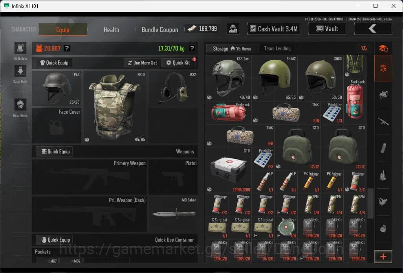Open Gear Skins icon
This screenshot has width=403, height=273.
point(20,105)
